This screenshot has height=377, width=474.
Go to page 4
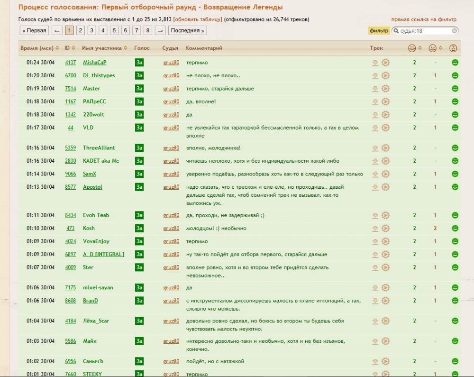point(103,30)
